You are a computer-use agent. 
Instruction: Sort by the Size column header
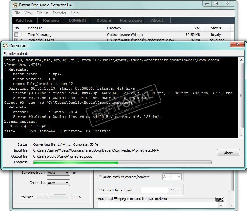pyautogui.click(x=192, y=28)
